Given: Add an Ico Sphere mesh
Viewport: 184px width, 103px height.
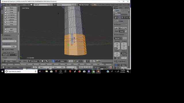Looking at the screenshot, I should [10, 17].
